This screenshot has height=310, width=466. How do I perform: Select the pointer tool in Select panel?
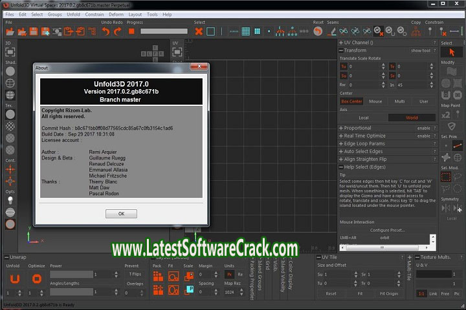tap(452, 52)
